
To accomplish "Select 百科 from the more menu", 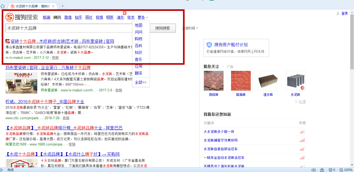I will [x=138, y=46].
